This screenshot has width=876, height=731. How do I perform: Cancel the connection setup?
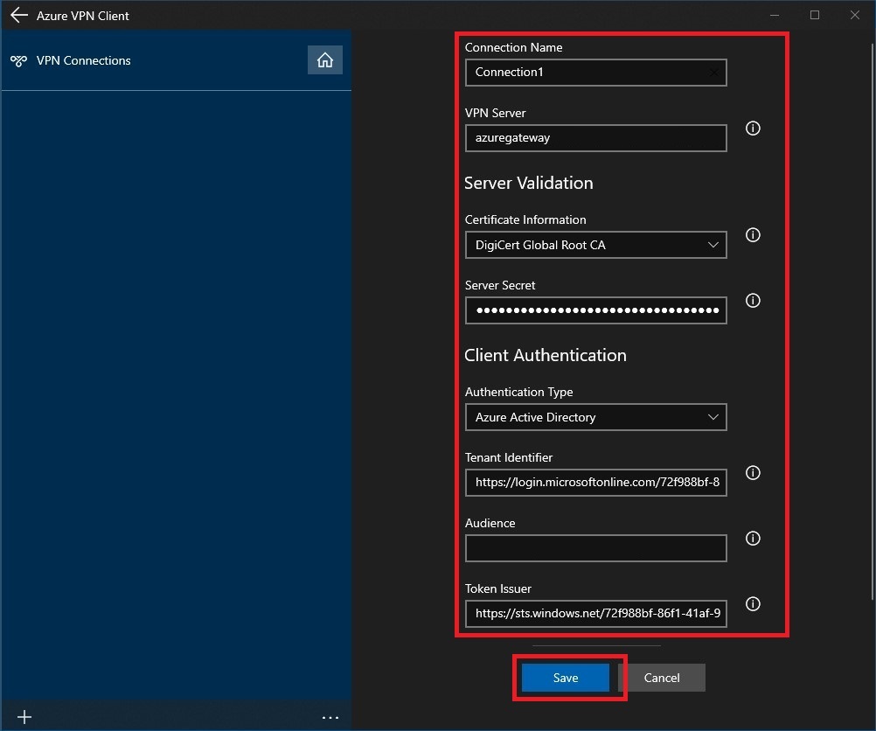click(x=662, y=678)
